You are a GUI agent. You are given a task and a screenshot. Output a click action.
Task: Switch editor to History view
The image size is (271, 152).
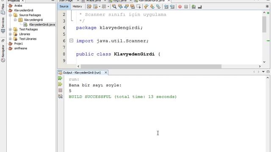77,6
